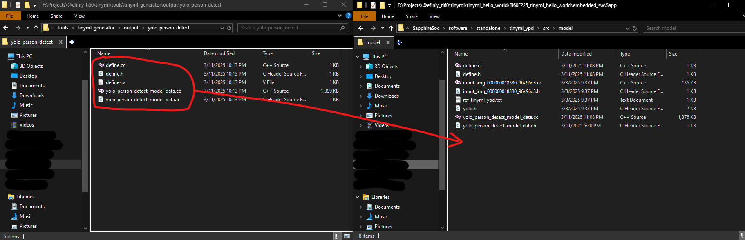
Task: Open recent locations dropdown in model window
Action: point(383,28)
